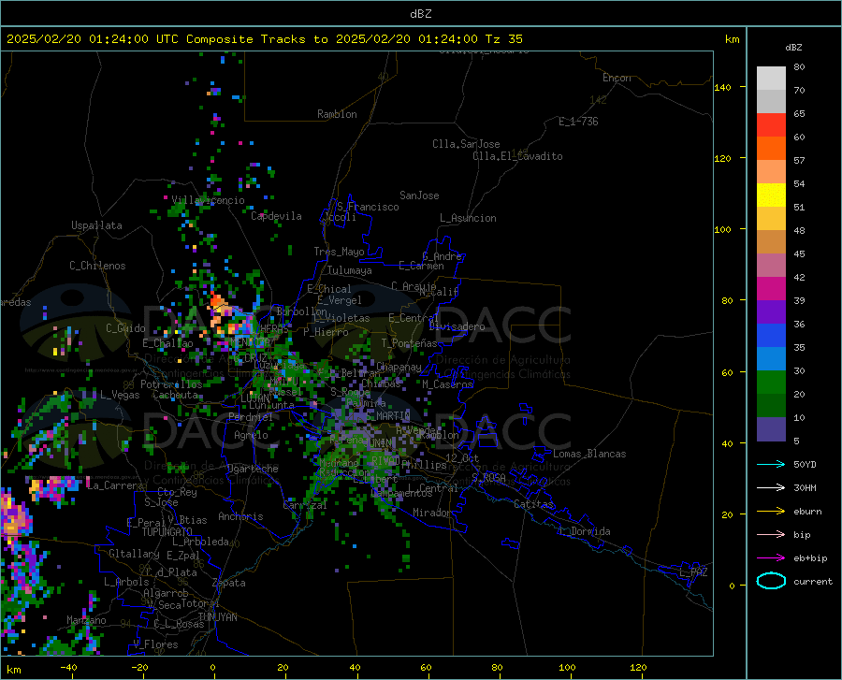Image resolution: width=842 pixels, height=680 pixels.
Task: Click the 30HM white arrow legend icon
Action: point(771,487)
